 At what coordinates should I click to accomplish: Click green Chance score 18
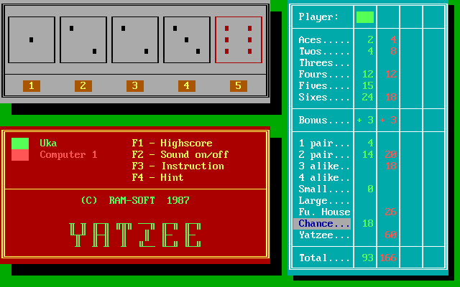[367, 223]
